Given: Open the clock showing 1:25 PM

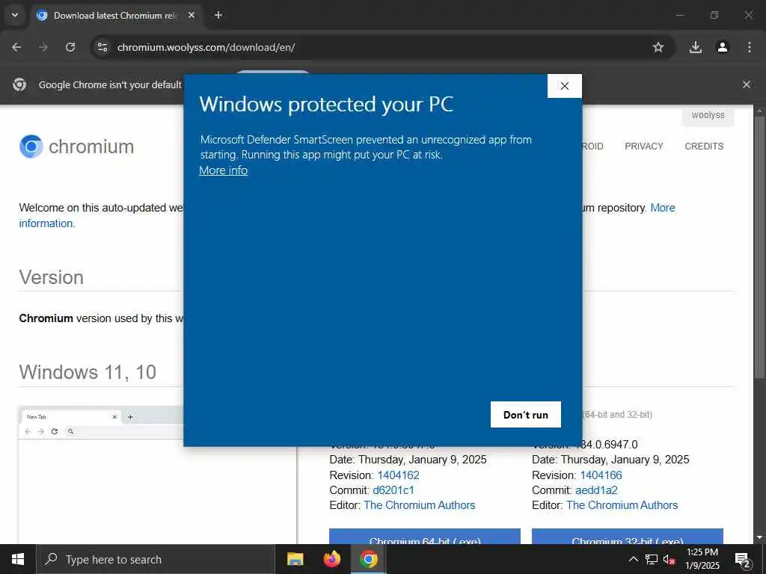Looking at the screenshot, I should click(x=702, y=559).
